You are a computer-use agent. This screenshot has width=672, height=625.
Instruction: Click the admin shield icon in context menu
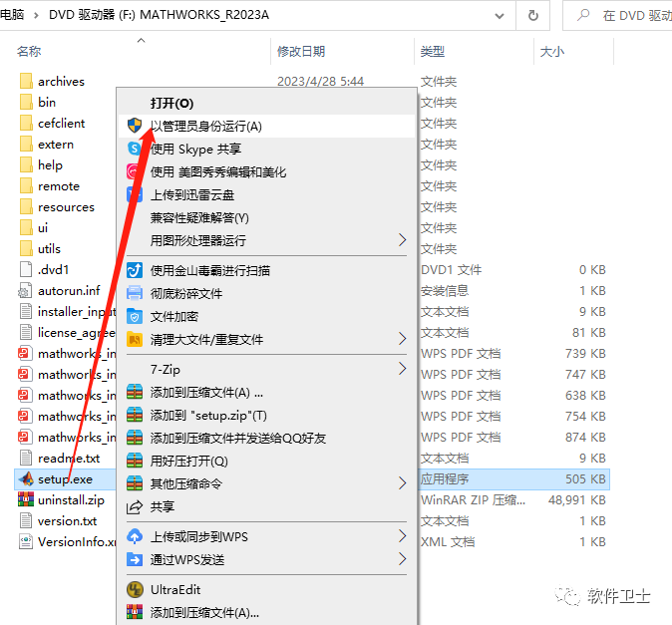pos(135,126)
